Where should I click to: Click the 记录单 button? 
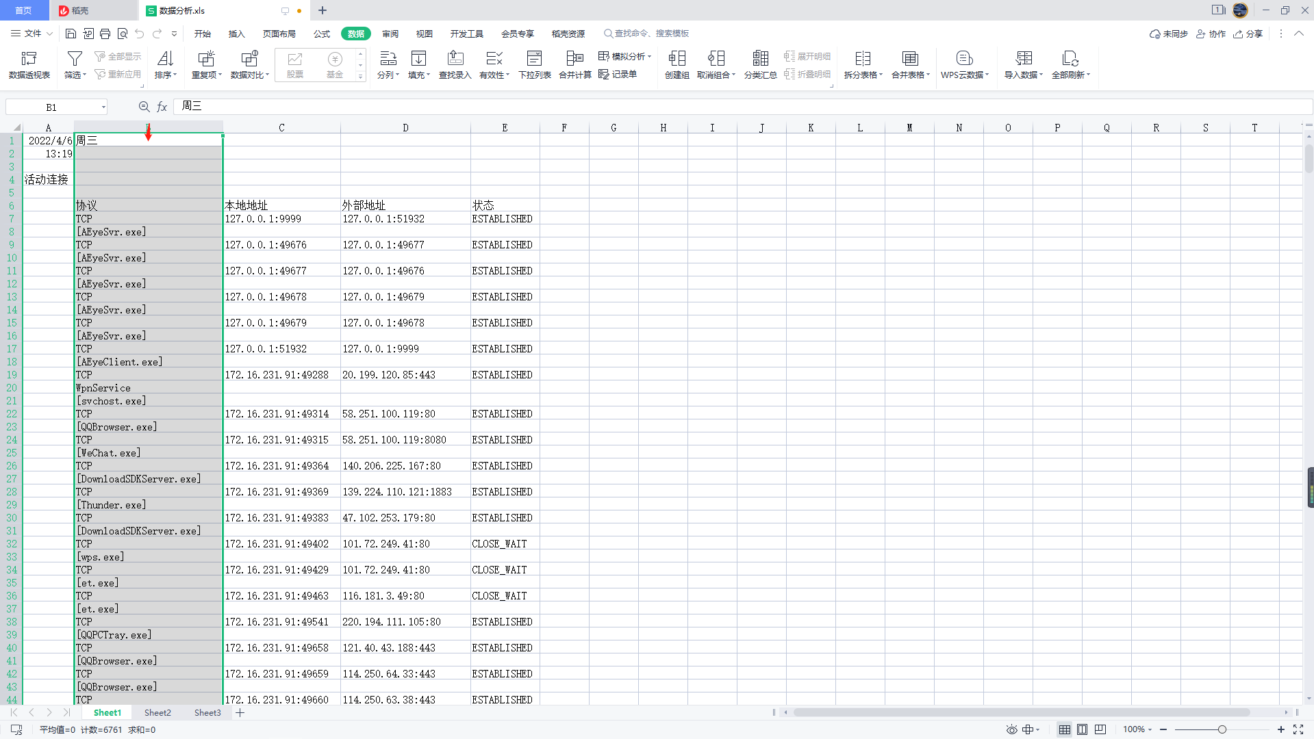tap(618, 74)
